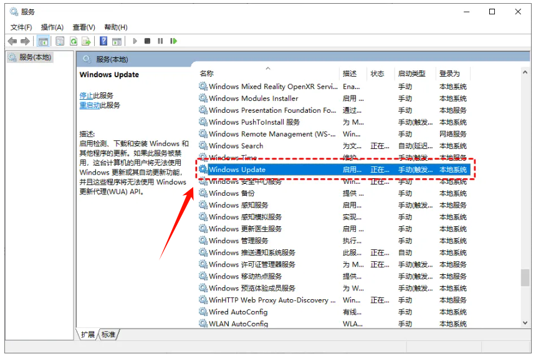Viewport: 536px width, 359px height.
Task: Click the vertical scrollbar thumb
Action: [x=525, y=277]
